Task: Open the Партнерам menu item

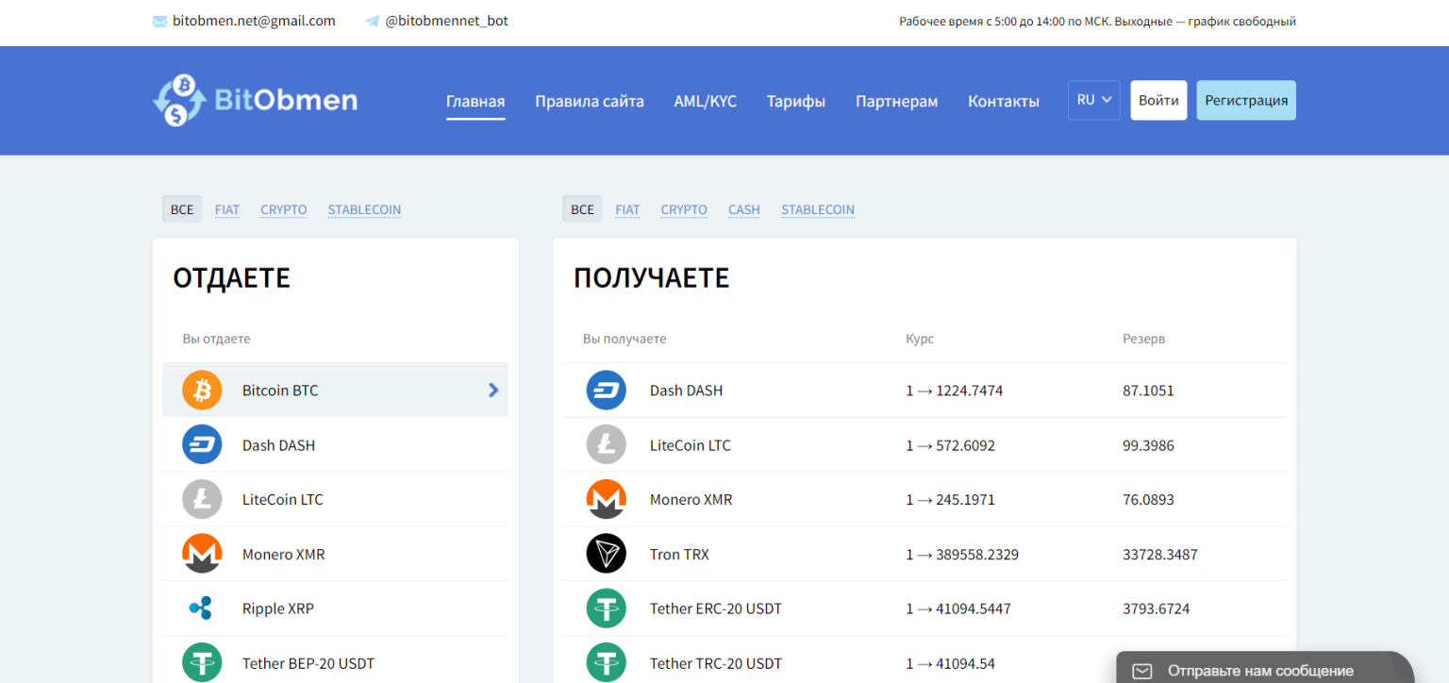Action: point(897,101)
